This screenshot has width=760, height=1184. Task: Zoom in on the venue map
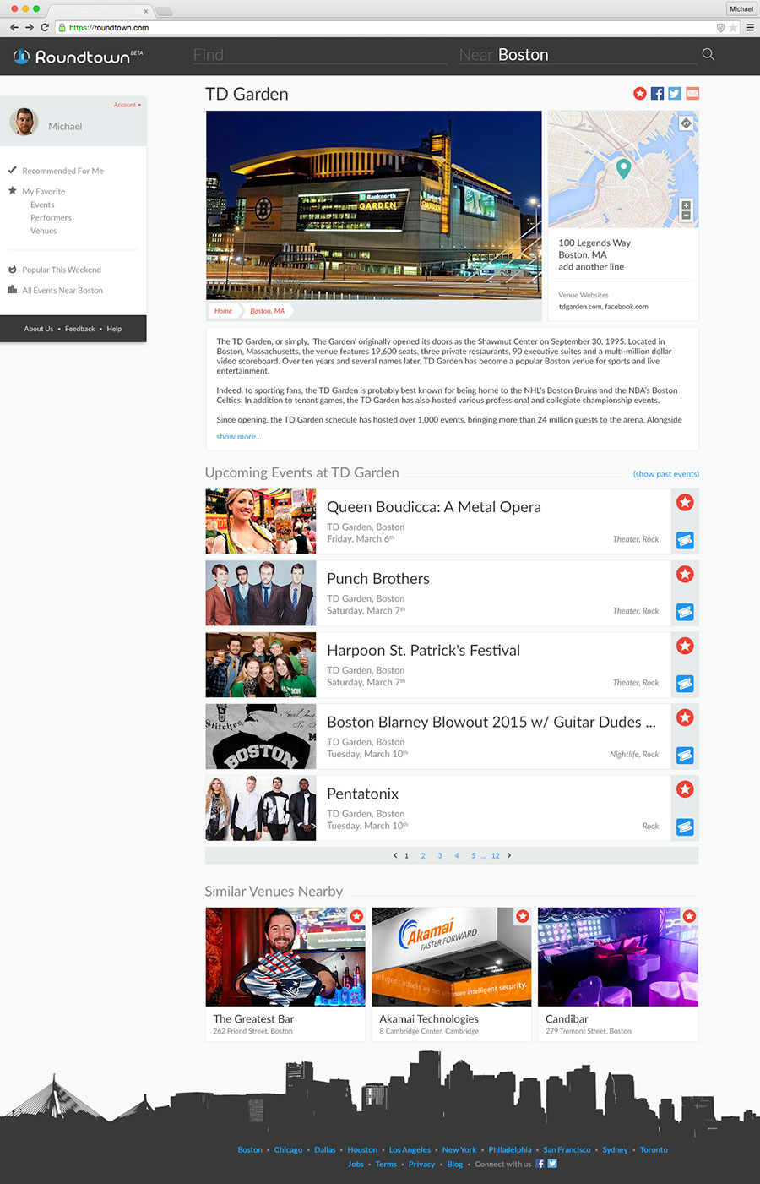[686, 205]
